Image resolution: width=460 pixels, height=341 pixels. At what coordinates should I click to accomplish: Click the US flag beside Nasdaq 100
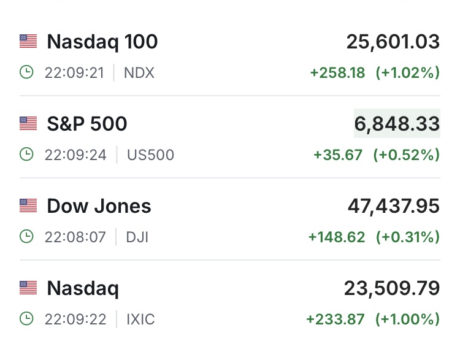point(28,42)
